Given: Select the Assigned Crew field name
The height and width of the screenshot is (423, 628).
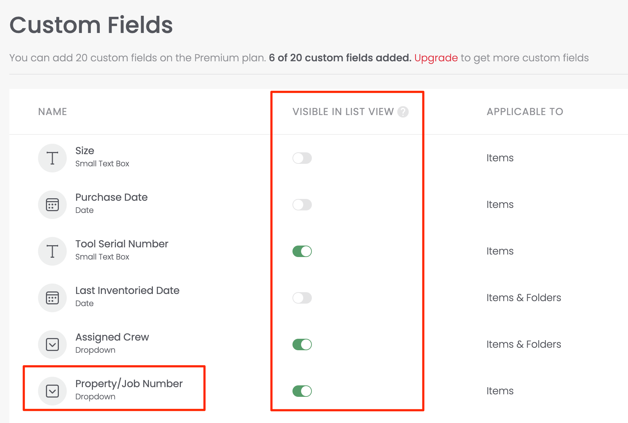Looking at the screenshot, I should pos(112,337).
